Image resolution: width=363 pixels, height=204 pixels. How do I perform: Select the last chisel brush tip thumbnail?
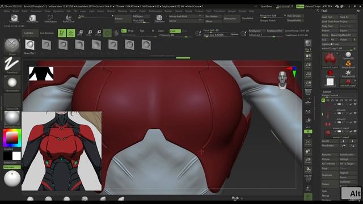(146, 45)
